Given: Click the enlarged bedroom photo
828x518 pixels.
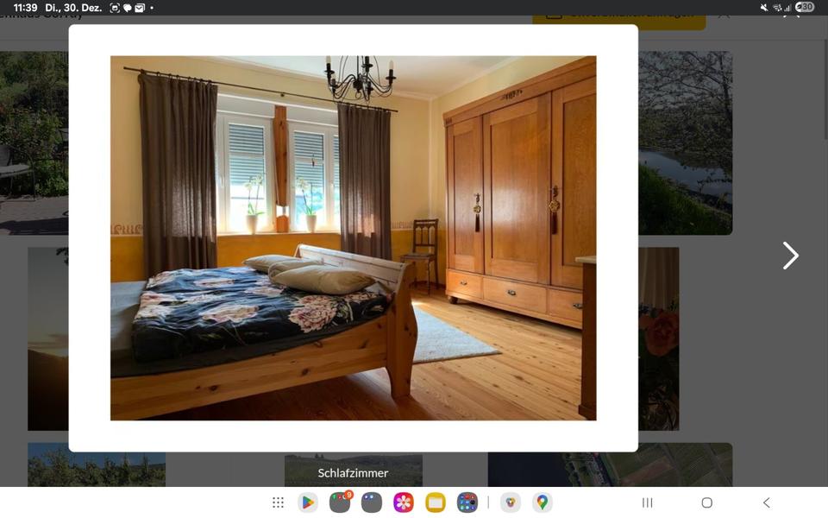Looking at the screenshot, I should click(353, 238).
